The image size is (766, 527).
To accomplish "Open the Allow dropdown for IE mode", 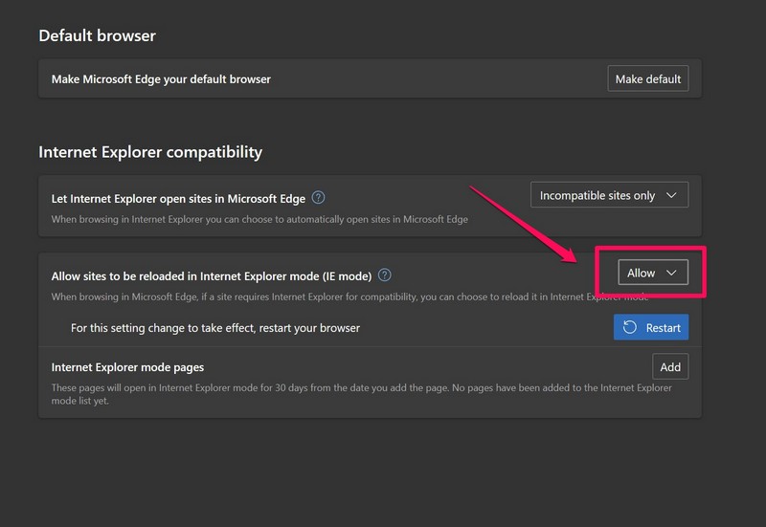I will pyautogui.click(x=652, y=273).
